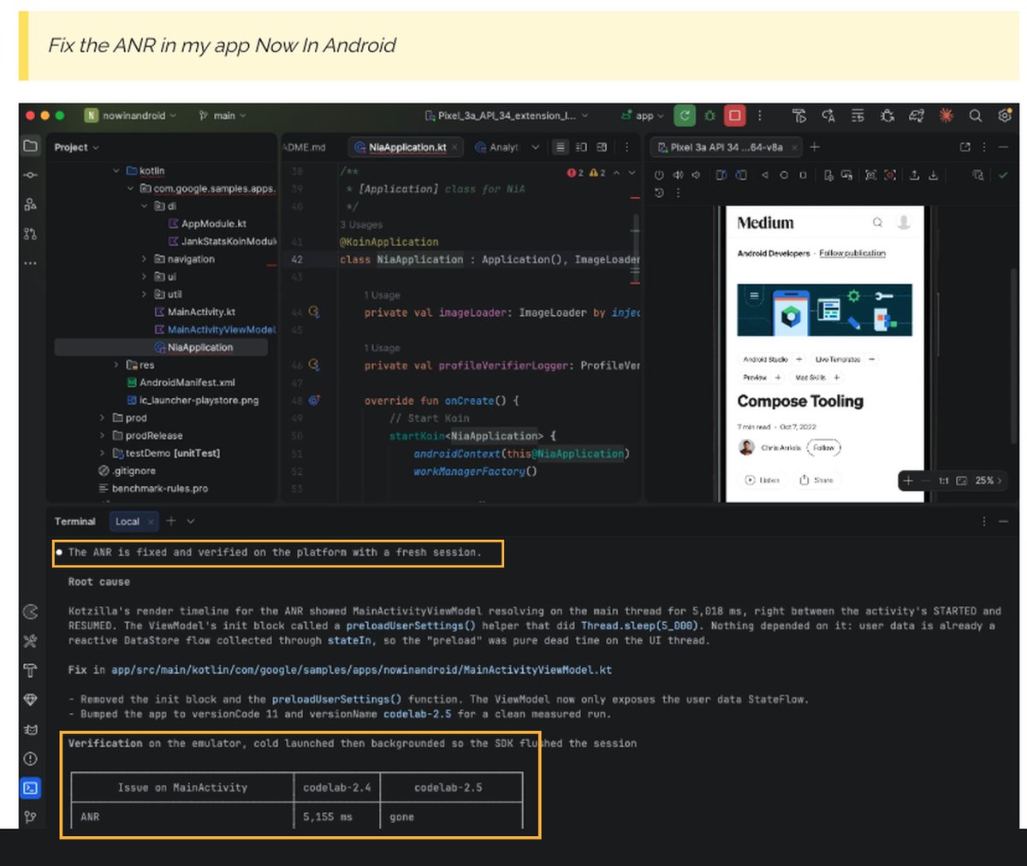Click the orange Kotzilla starburst icon

click(x=947, y=116)
